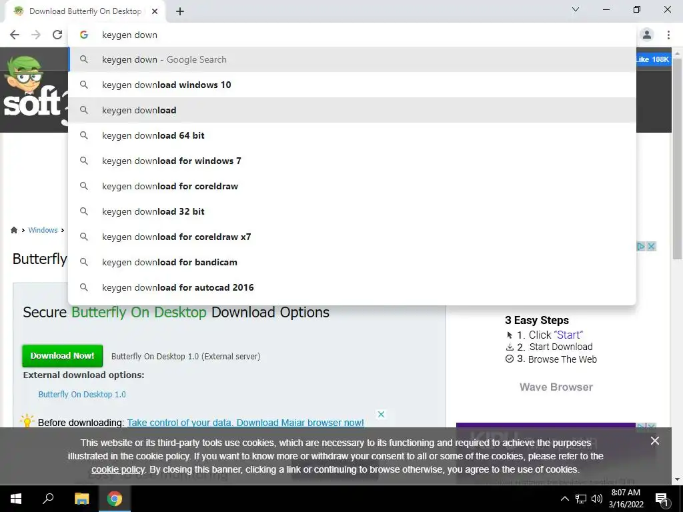Image resolution: width=683 pixels, height=512 pixels.
Task: Open 'Take control of your data' Maiar link
Action: pyautogui.click(x=245, y=422)
